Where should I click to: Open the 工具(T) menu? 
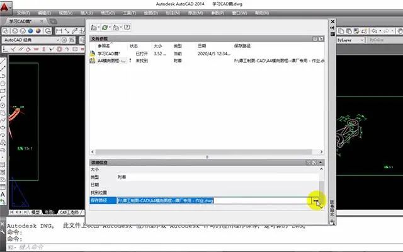[129, 13]
